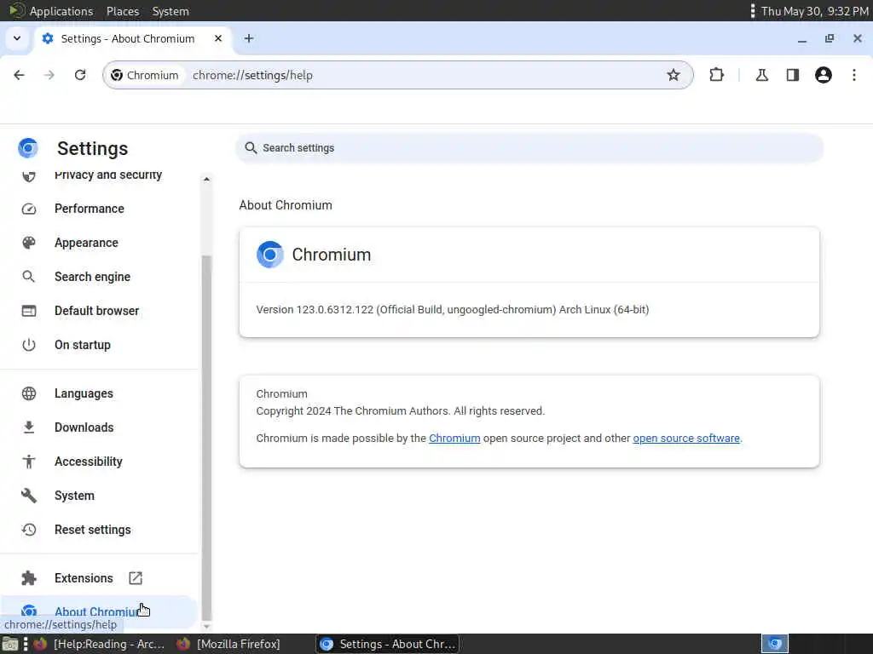
Task: Click the Appearance palette icon
Action: click(x=29, y=243)
